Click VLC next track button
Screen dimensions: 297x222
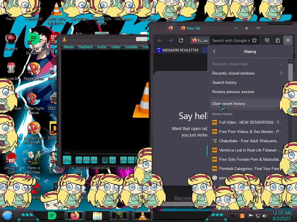94,160
